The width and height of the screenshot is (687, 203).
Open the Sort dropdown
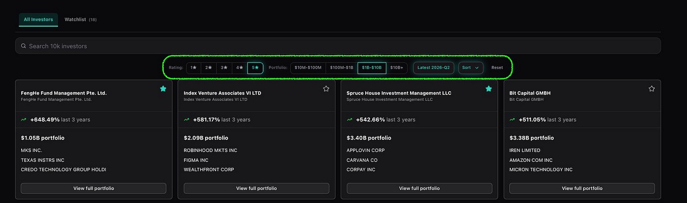click(470, 68)
